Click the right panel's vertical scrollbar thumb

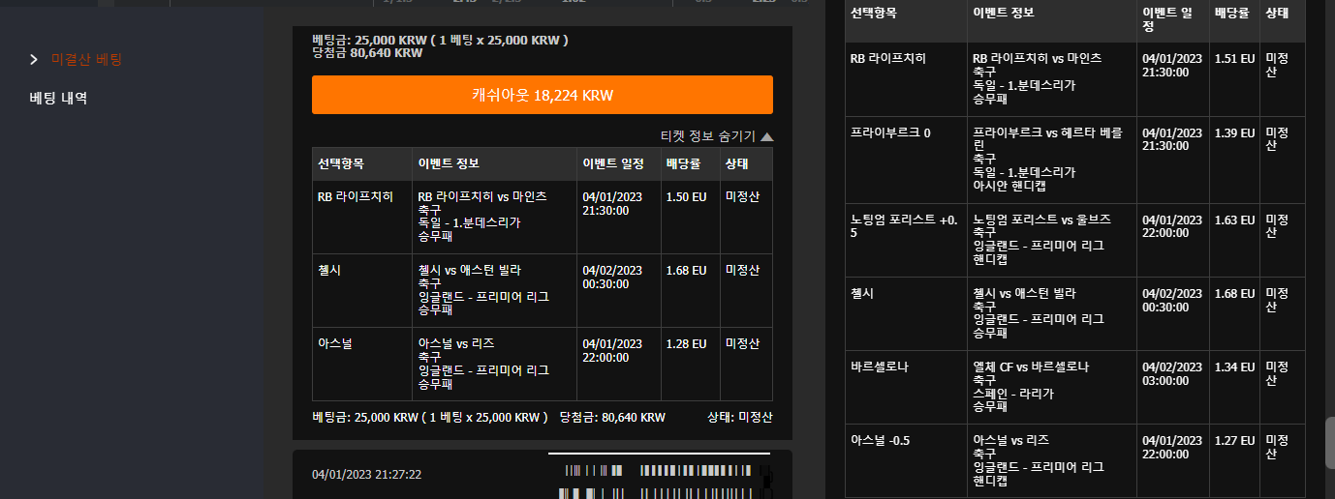point(1330,442)
